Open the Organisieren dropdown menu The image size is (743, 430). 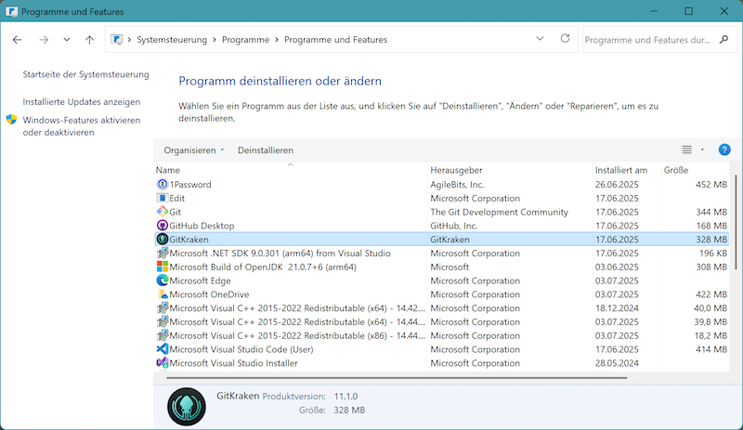(194, 150)
